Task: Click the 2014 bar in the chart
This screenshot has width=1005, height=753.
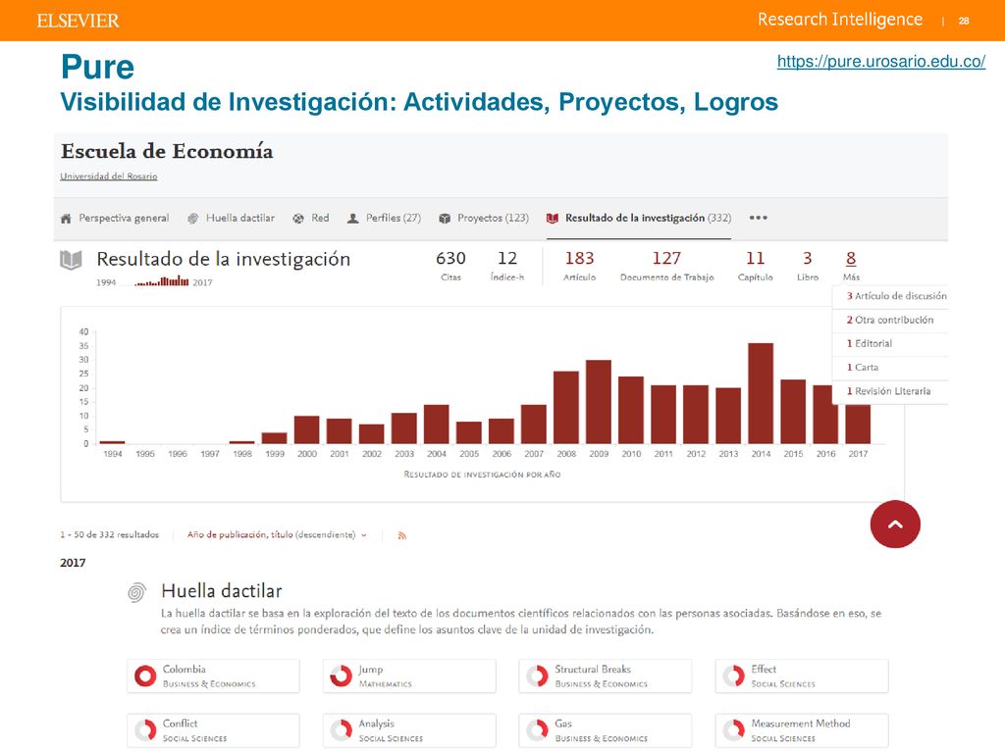Action: (761, 393)
